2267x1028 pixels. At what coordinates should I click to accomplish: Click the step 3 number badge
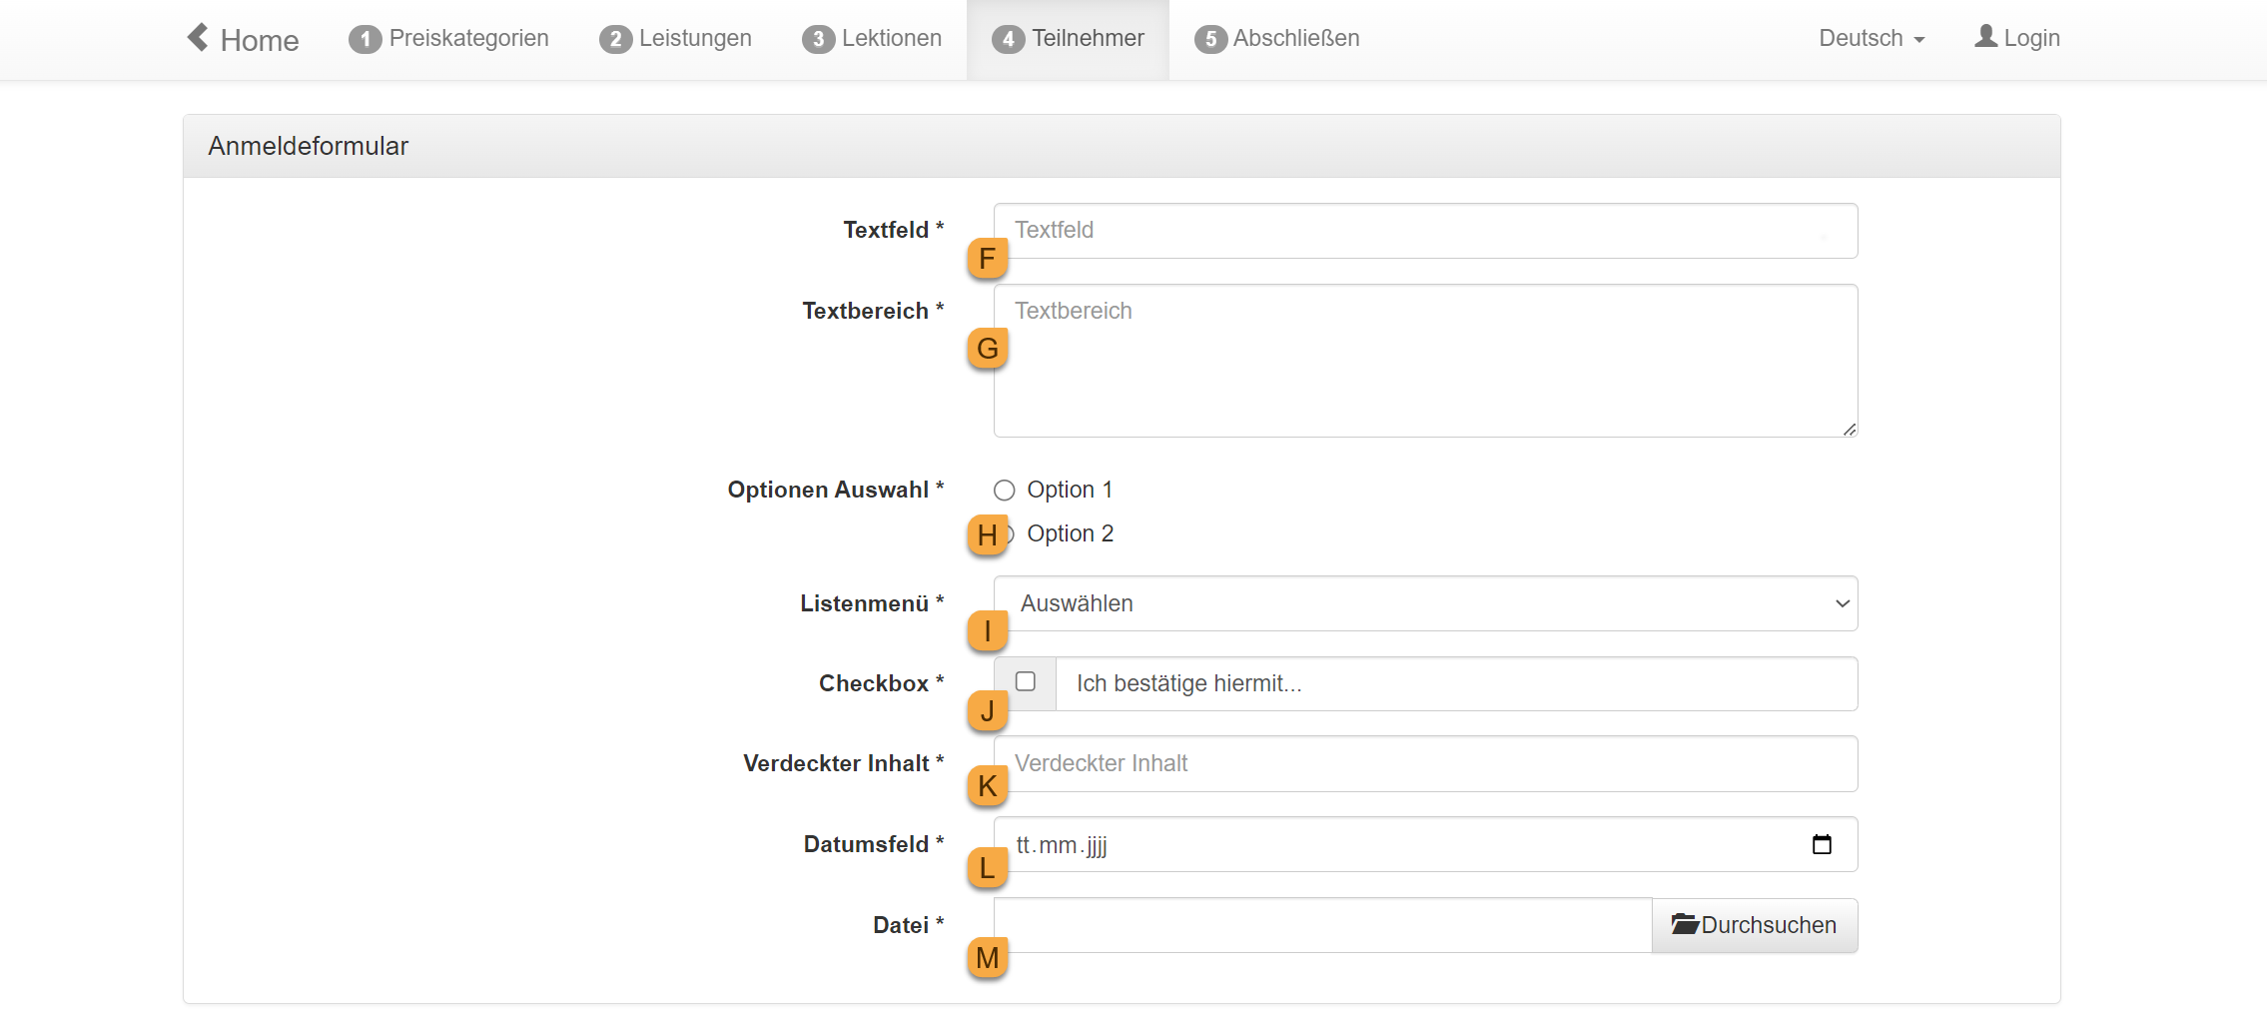point(818,39)
